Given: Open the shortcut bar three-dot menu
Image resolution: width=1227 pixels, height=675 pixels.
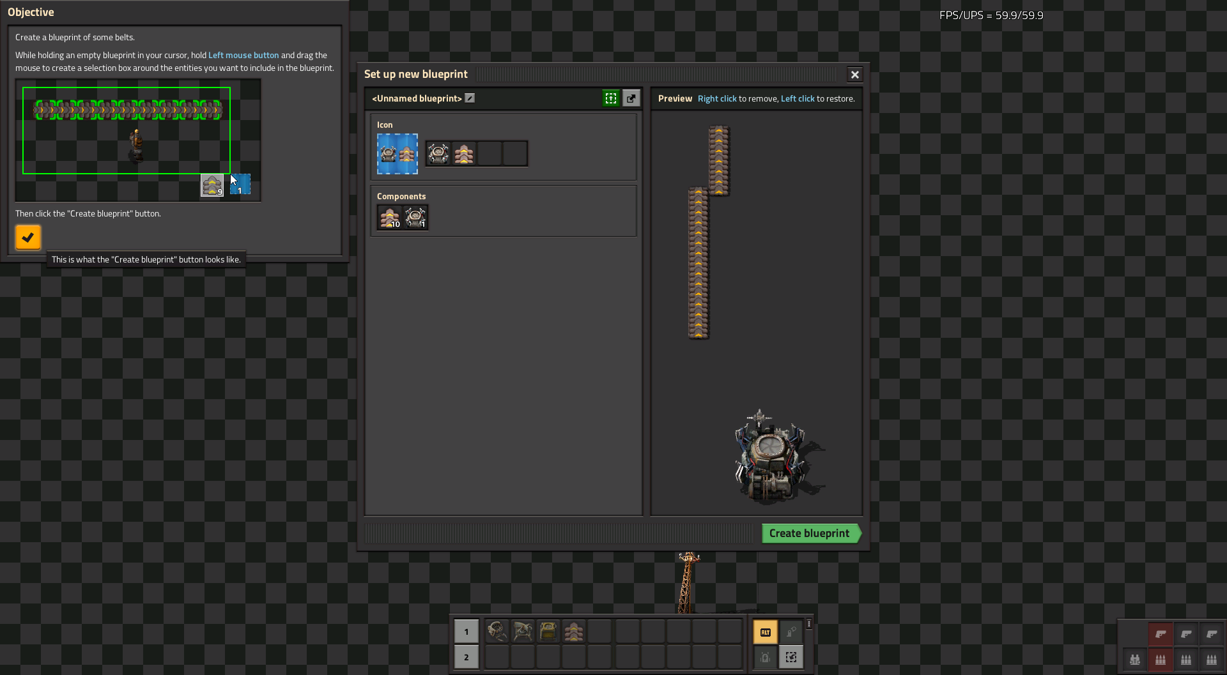Looking at the screenshot, I should click(x=809, y=624).
